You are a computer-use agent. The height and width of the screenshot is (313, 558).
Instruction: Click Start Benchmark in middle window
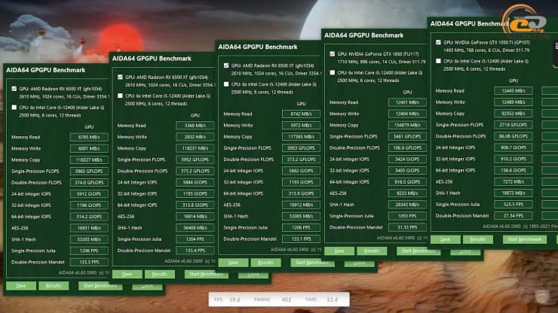coord(312,263)
